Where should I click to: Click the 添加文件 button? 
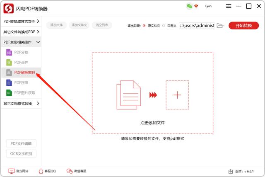(56, 25)
